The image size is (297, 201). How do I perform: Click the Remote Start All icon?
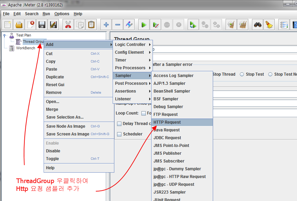coord(193,25)
